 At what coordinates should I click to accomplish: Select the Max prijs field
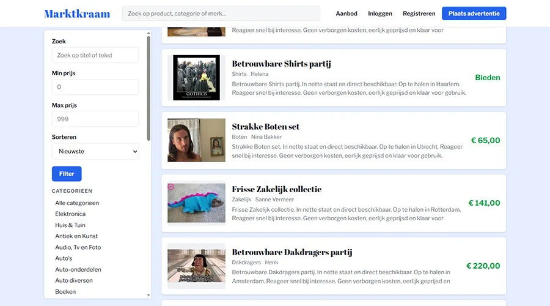coord(95,119)
